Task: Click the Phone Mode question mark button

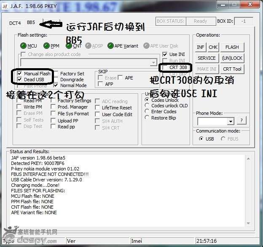Action: tap(242, 120)
